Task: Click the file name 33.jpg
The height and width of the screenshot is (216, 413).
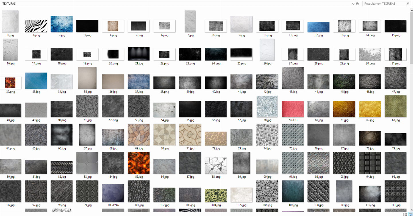Action: [x=36, y=92]
